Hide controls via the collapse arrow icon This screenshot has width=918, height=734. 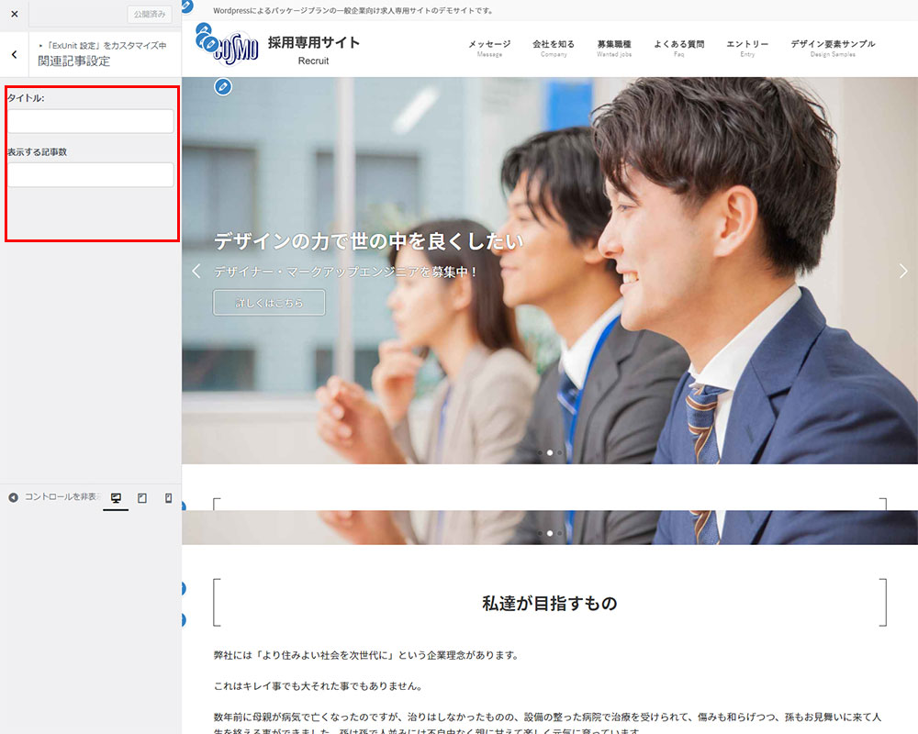click(14, 497)
